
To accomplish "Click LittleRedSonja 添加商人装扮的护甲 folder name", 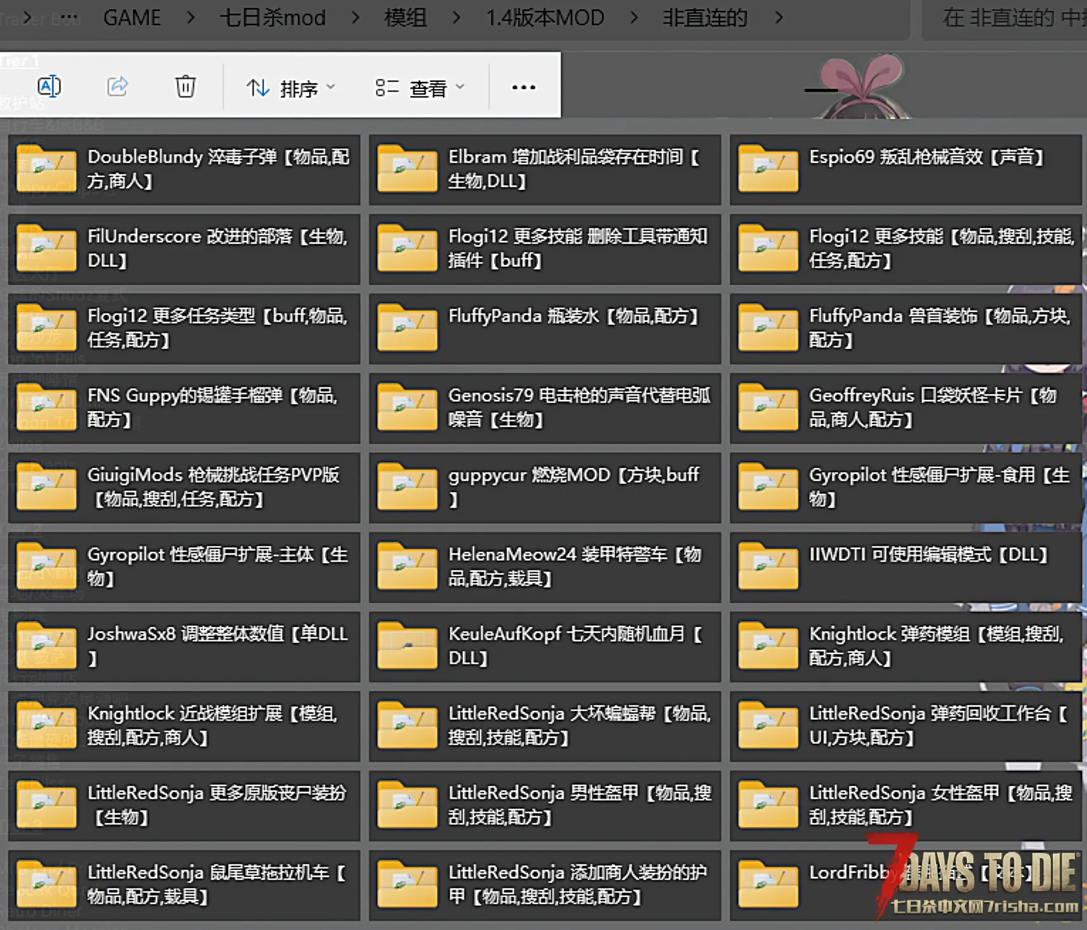I will point(578,885).
